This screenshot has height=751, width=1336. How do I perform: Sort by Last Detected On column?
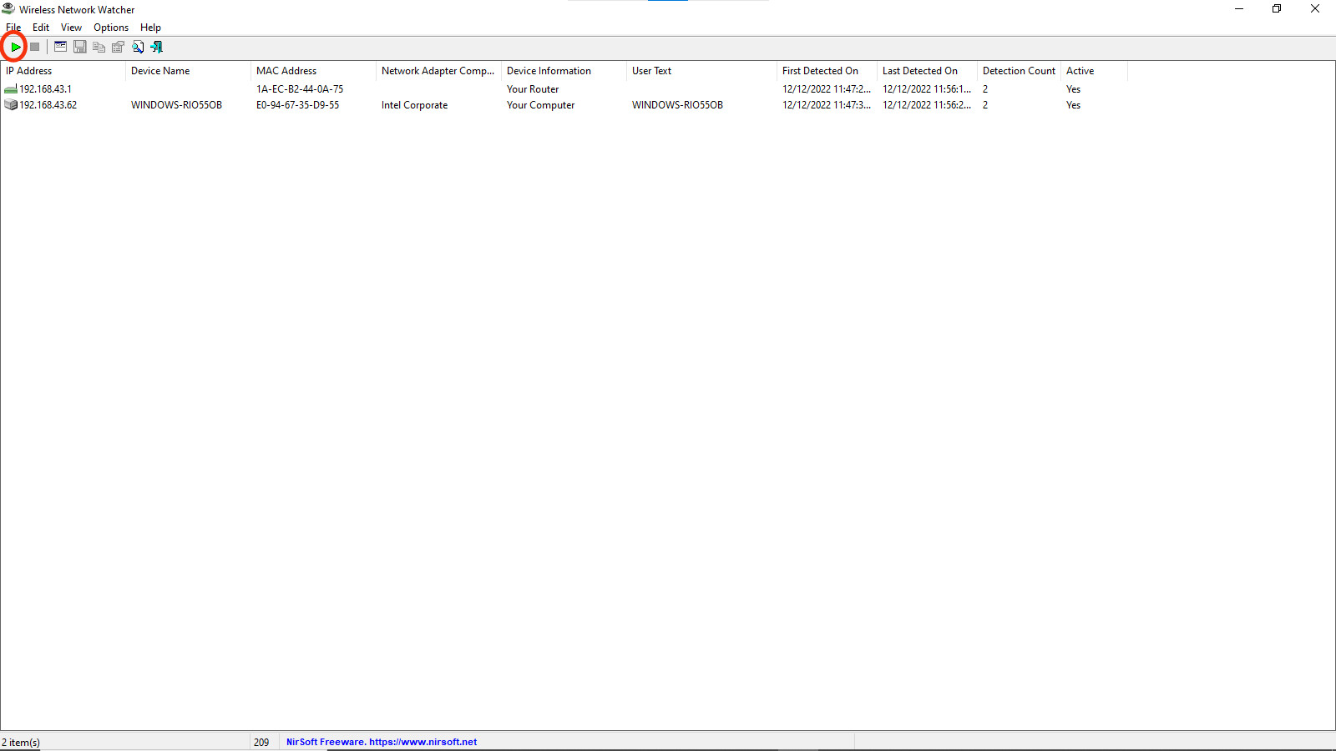[x=921, y=71]
